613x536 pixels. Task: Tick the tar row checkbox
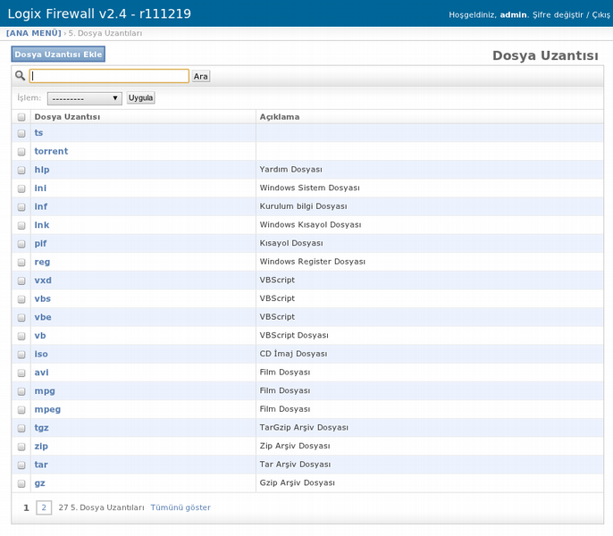[21, 465]
